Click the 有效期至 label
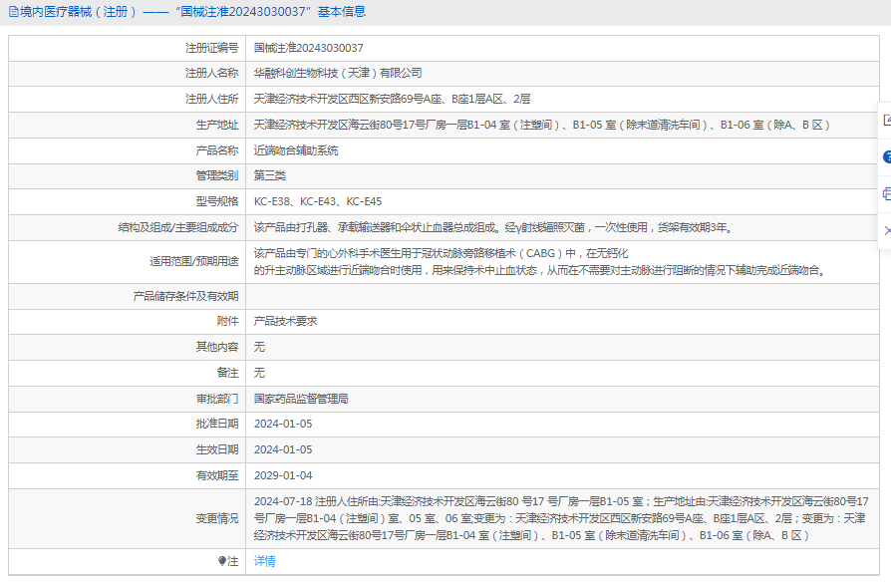891x582 pixels. coord(217,475)
